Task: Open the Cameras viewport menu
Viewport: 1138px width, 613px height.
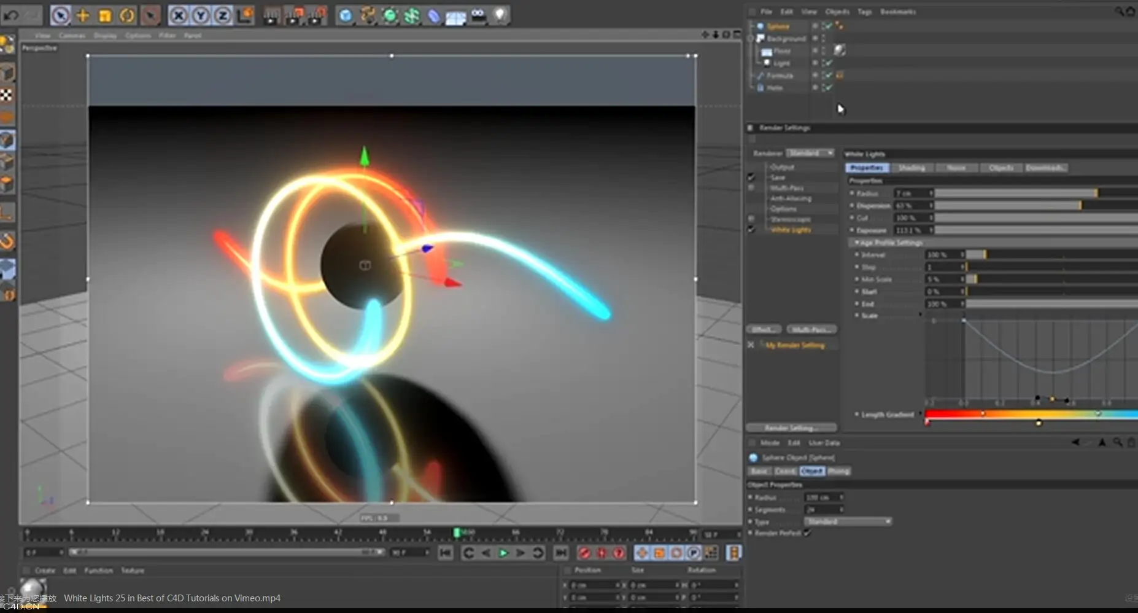Action: [72, 36]
